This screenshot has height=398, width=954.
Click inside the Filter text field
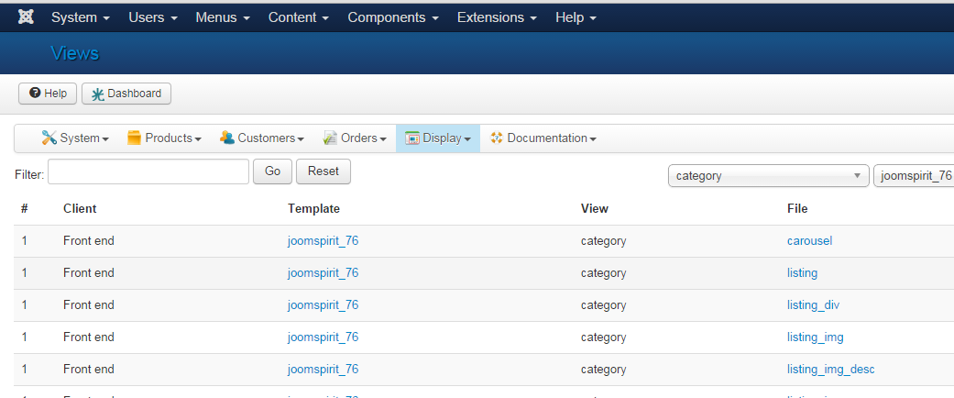(x=148, y=171)
